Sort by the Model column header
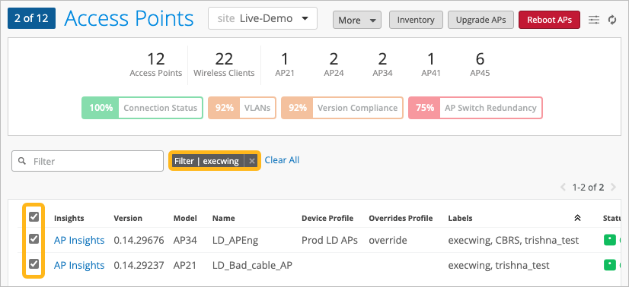The height and width of the screenshot is (287, 629). point(185,218)
